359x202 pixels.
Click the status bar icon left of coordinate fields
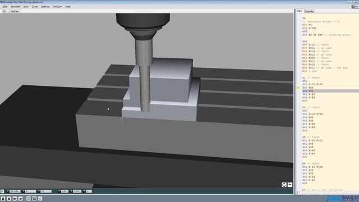click(2, 191)
